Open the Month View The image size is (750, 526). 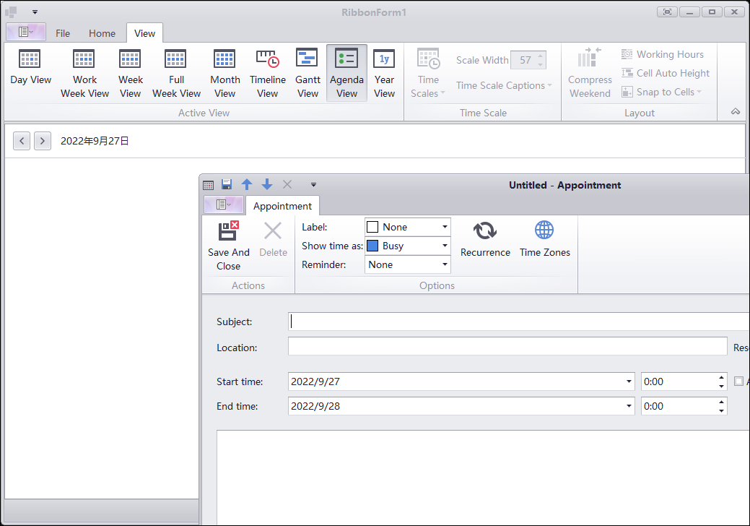pos(224,72)
